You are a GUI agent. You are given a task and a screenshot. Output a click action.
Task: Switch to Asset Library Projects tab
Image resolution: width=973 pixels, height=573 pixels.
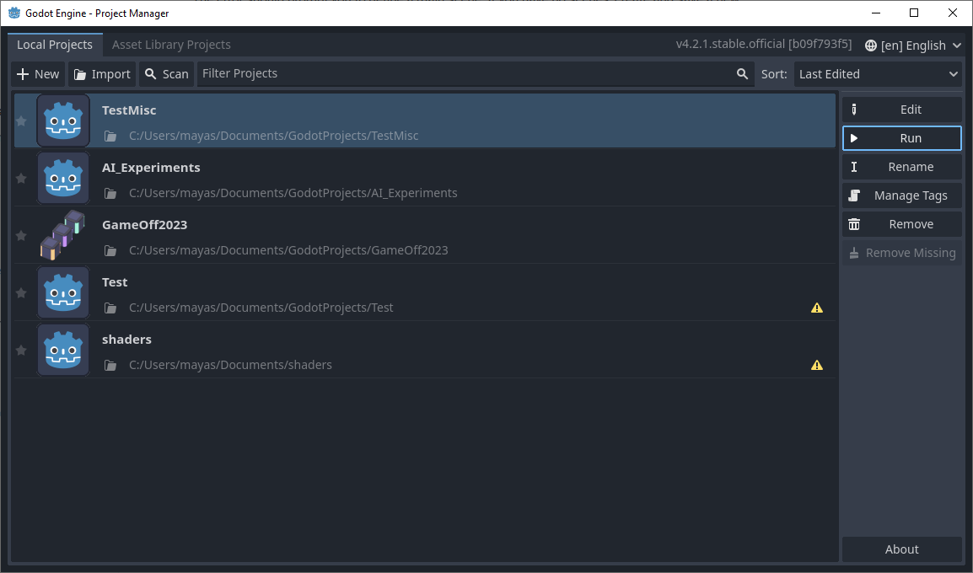(171, 45)
